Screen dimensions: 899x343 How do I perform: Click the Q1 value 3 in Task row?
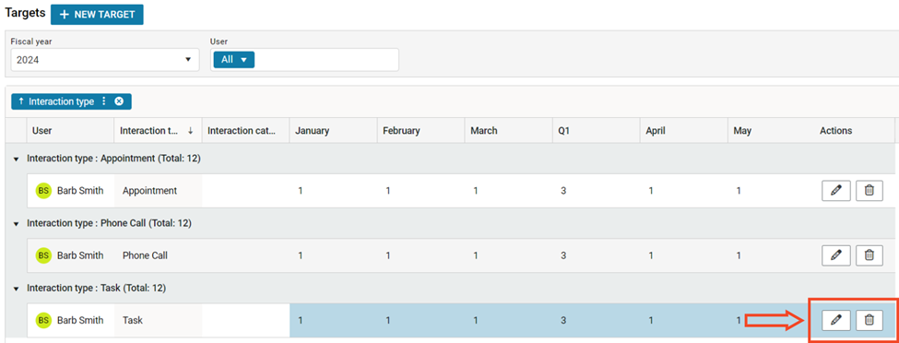pos(563,320)
